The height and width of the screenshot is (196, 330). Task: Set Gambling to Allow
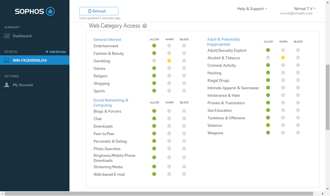[154, 61]
